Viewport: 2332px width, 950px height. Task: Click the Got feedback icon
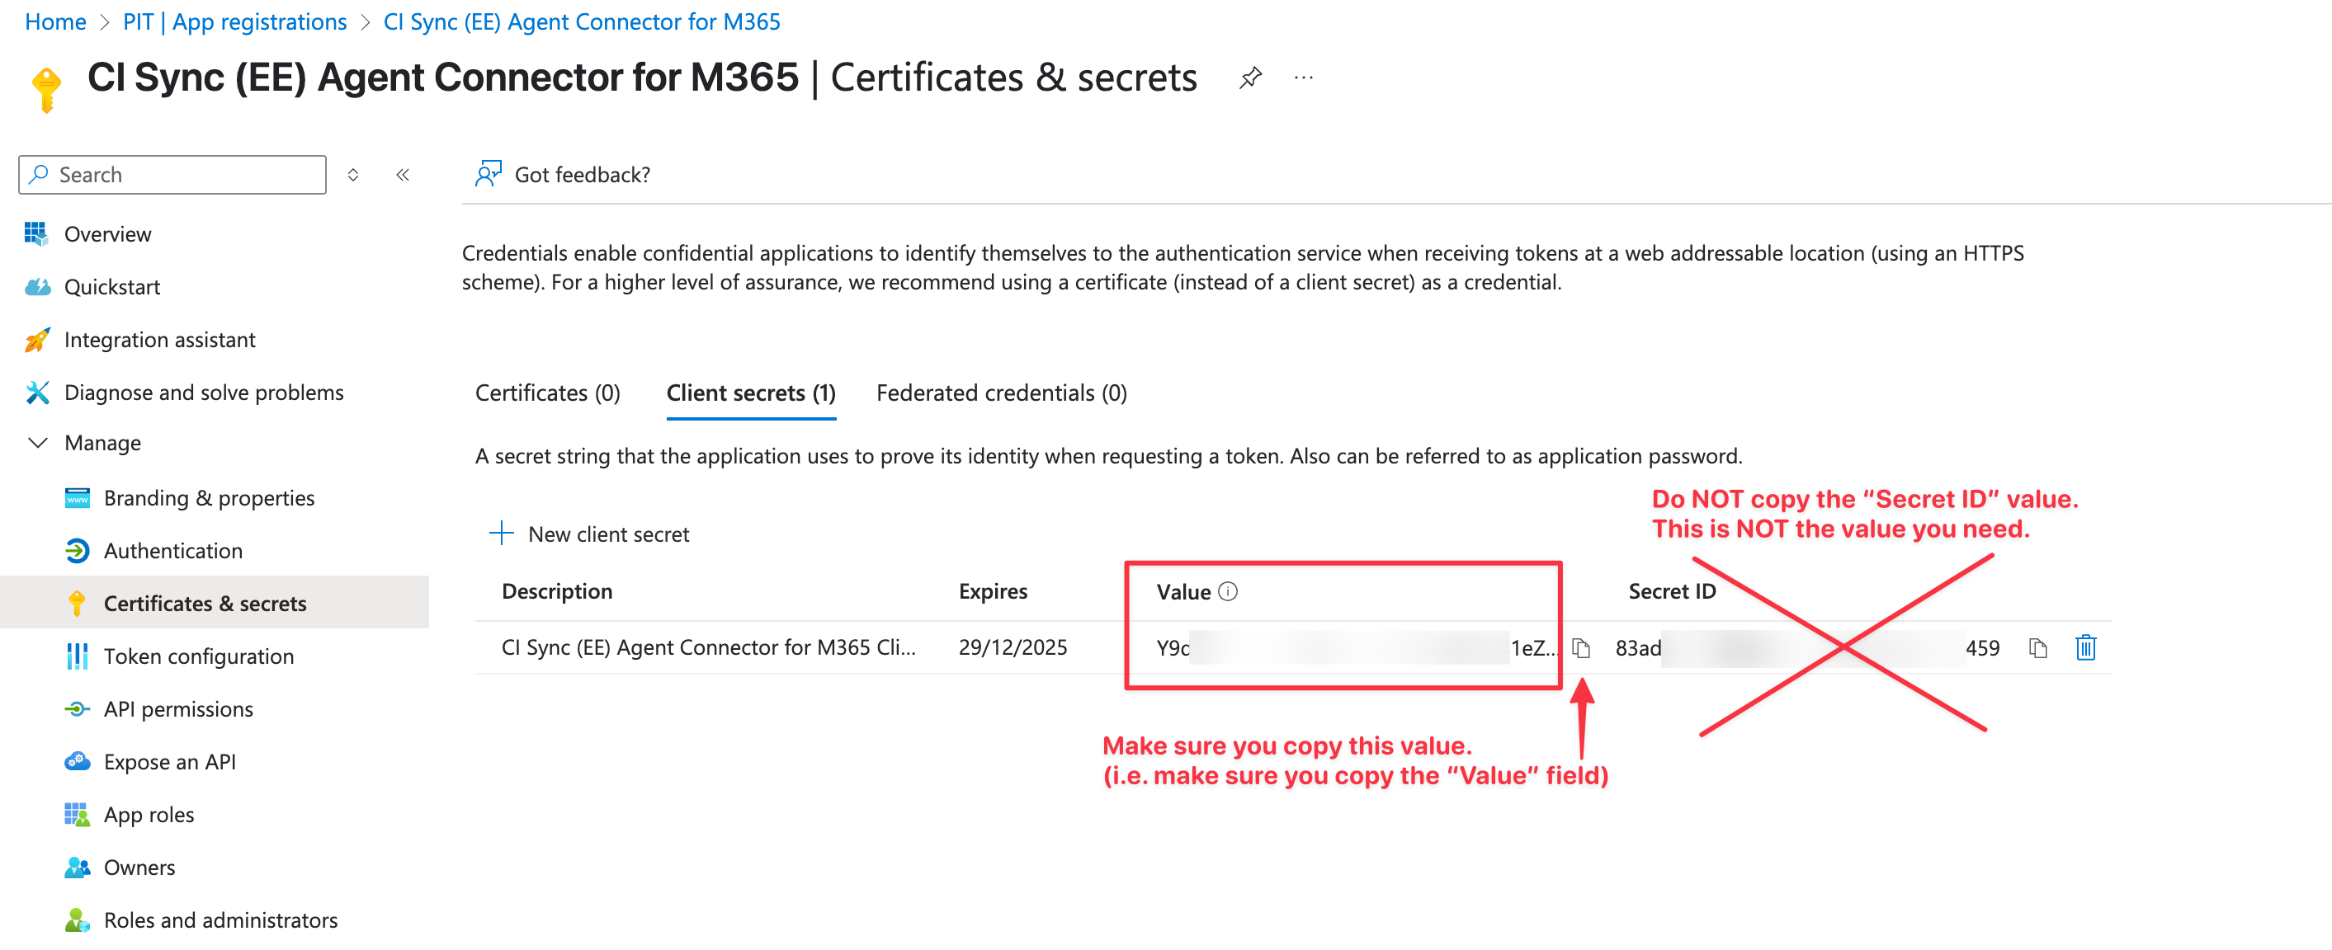[x=488, y=174]
